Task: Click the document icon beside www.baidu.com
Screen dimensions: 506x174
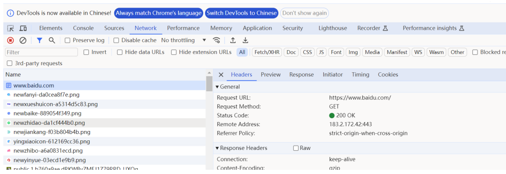Action: point(9,86)
